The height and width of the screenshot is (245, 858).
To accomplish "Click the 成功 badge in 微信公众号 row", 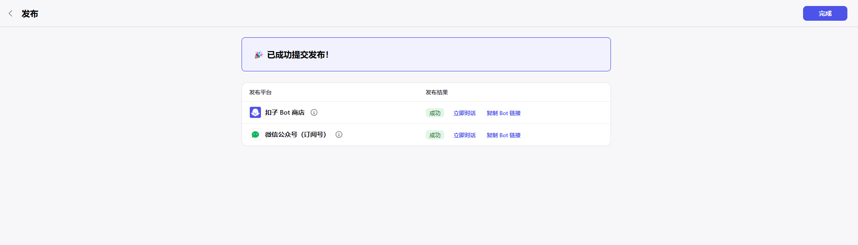I will (x=435, y=135).
